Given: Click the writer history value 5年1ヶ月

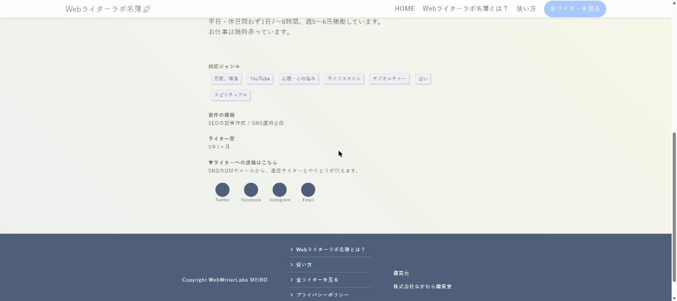Looking at the screenshot, I should pos(219,147).
